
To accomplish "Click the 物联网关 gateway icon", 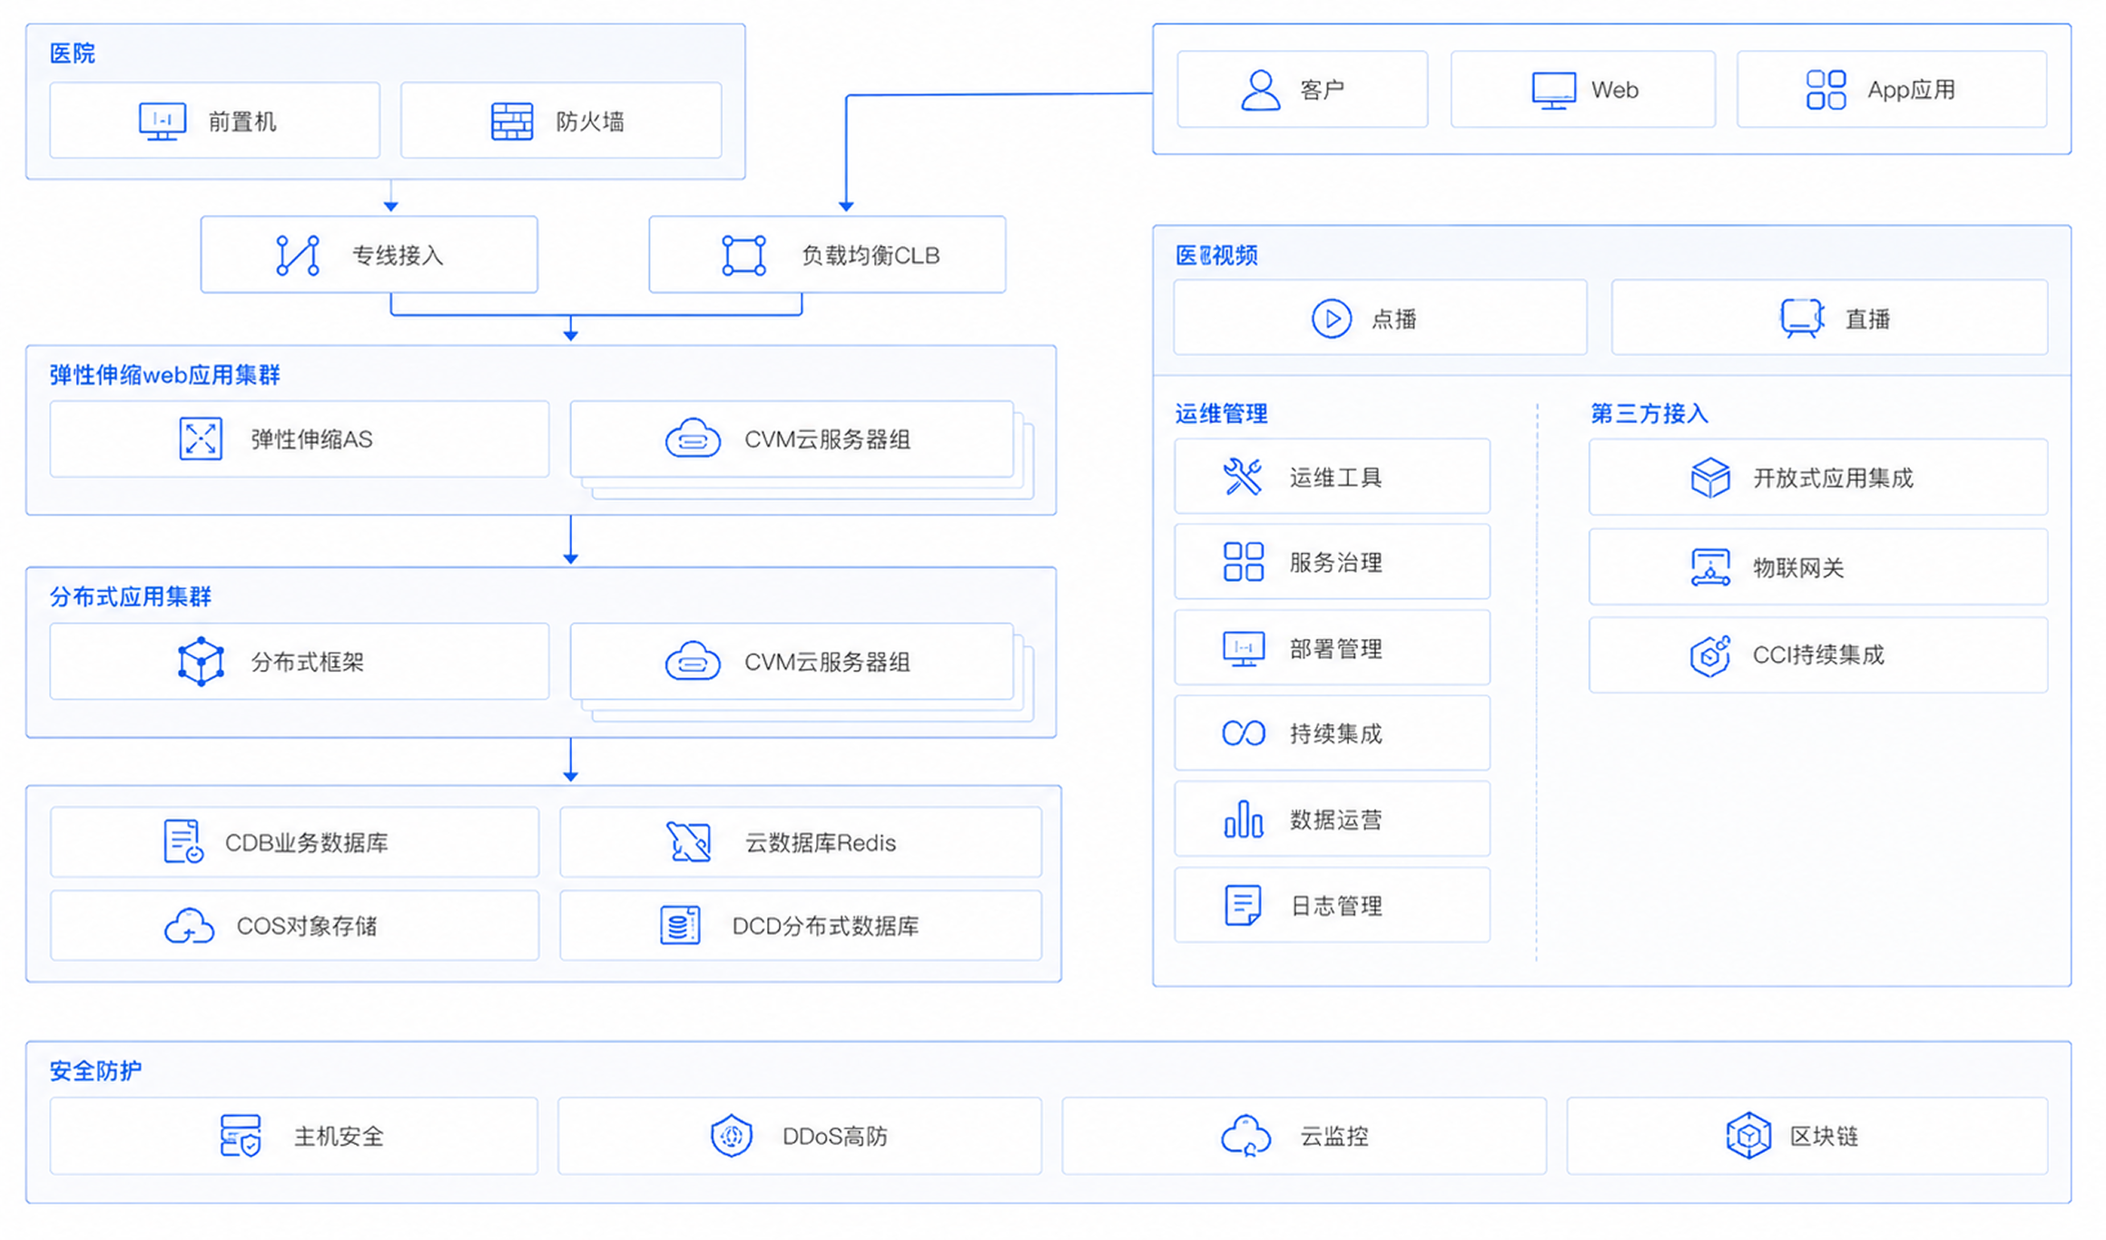I will click(x=1710, y=567).
